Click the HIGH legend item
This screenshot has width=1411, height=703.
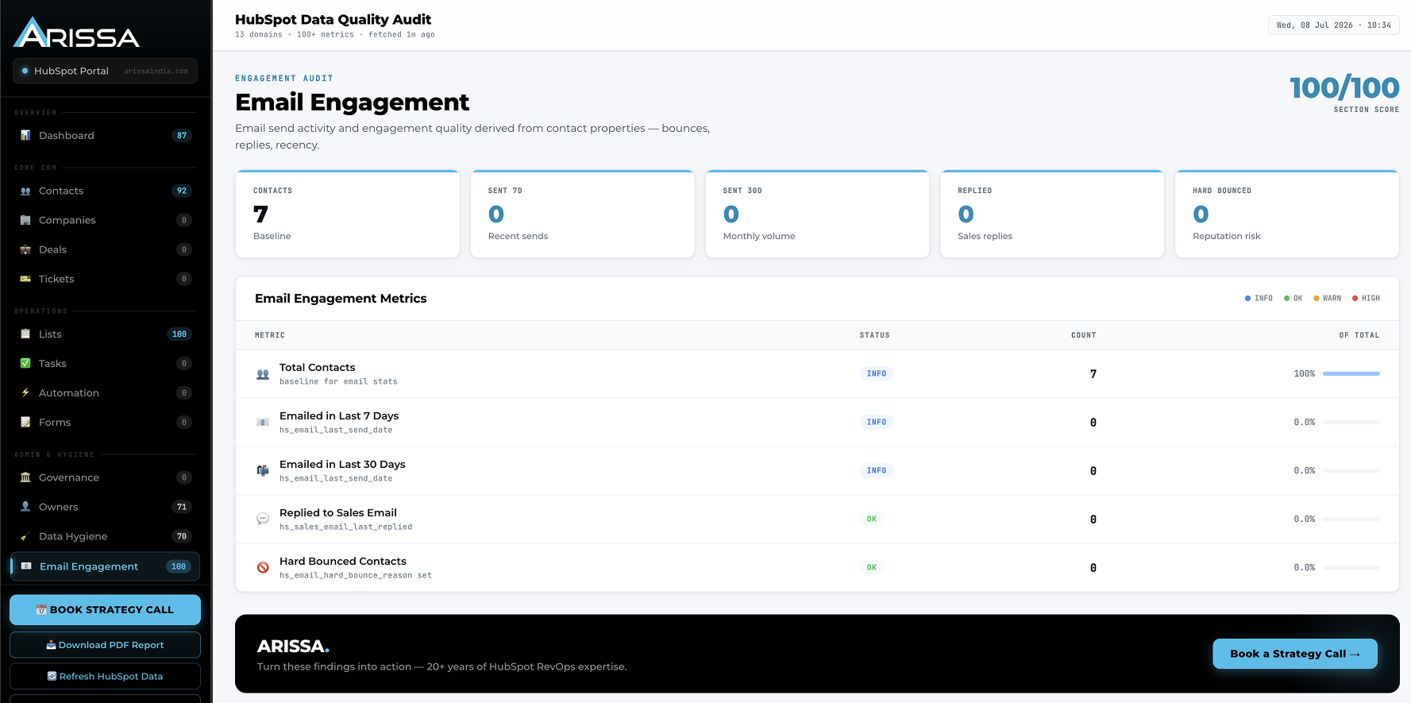point(1366,299)
